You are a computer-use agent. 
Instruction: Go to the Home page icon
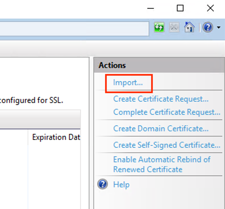189,27
